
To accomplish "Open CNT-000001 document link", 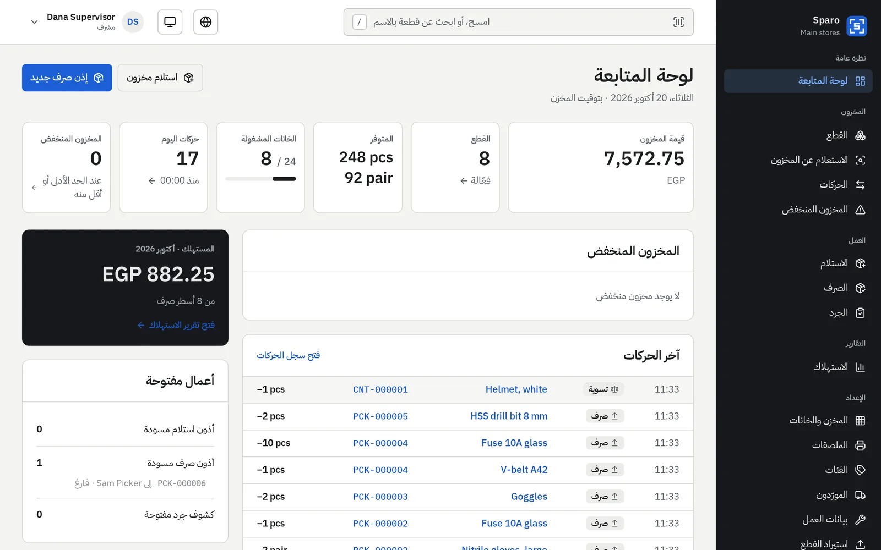I will pyautogui.click(x=380, y=389).
